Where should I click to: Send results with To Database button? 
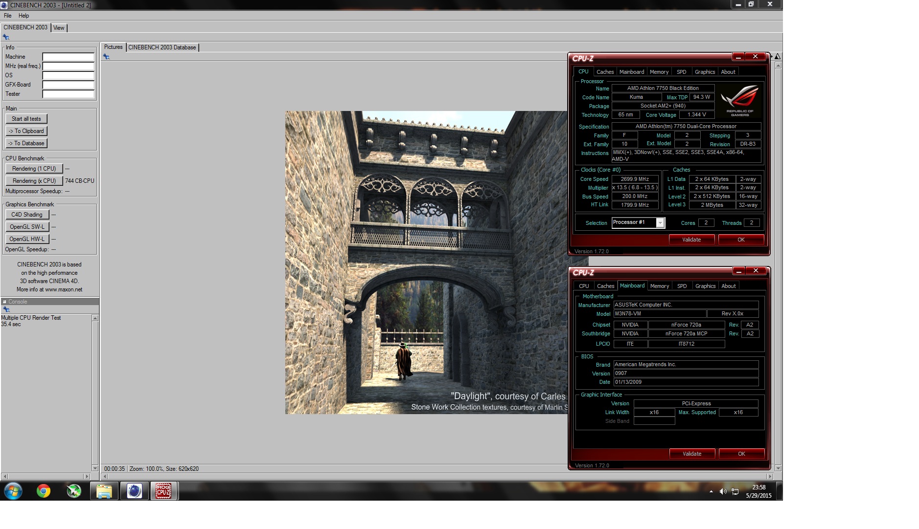[26, 143]
